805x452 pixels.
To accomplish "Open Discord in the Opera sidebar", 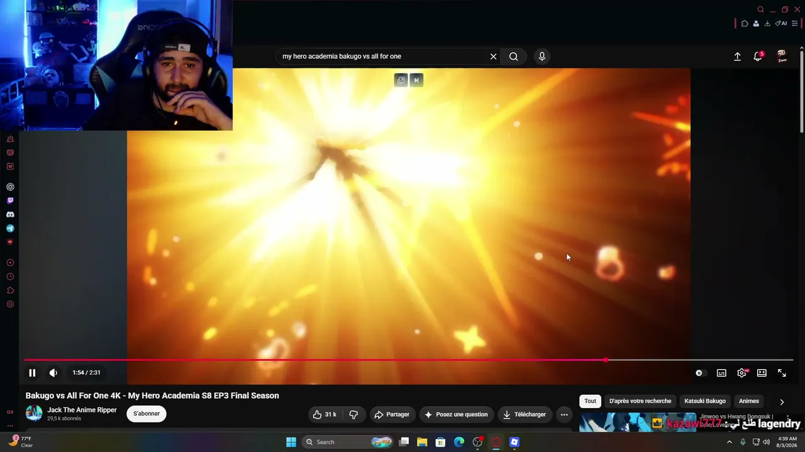I will [10, 215].
